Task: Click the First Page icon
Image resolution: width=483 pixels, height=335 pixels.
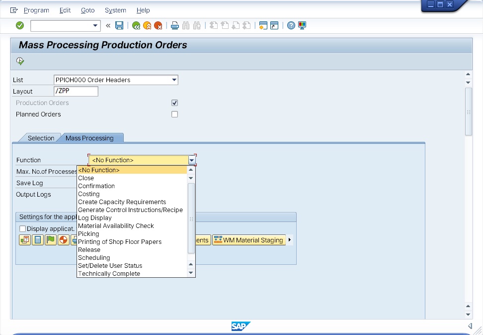Action: coord(214,25)
